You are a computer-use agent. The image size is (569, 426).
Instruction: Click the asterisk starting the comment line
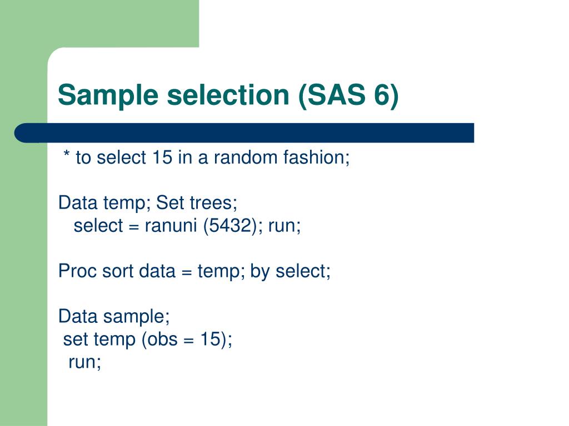click(x=67, y=154)
